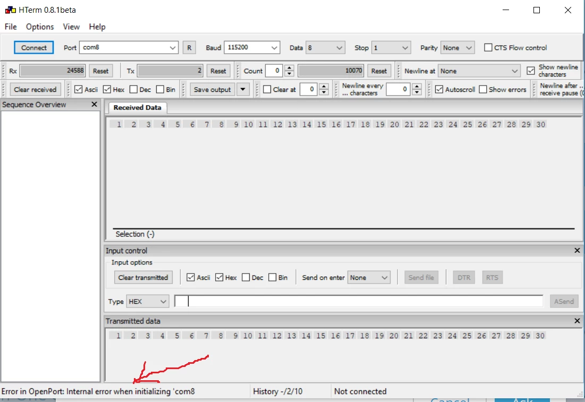Image resolution: width=585 pixels, height=402 pixels.
Task: Click the Error in OpenPort status message
Action: point(98,391)
